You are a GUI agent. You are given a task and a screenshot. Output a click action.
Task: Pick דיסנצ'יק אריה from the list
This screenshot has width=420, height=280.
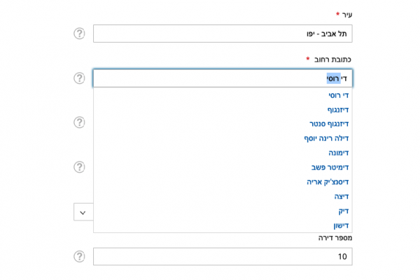tap(328, 182)
